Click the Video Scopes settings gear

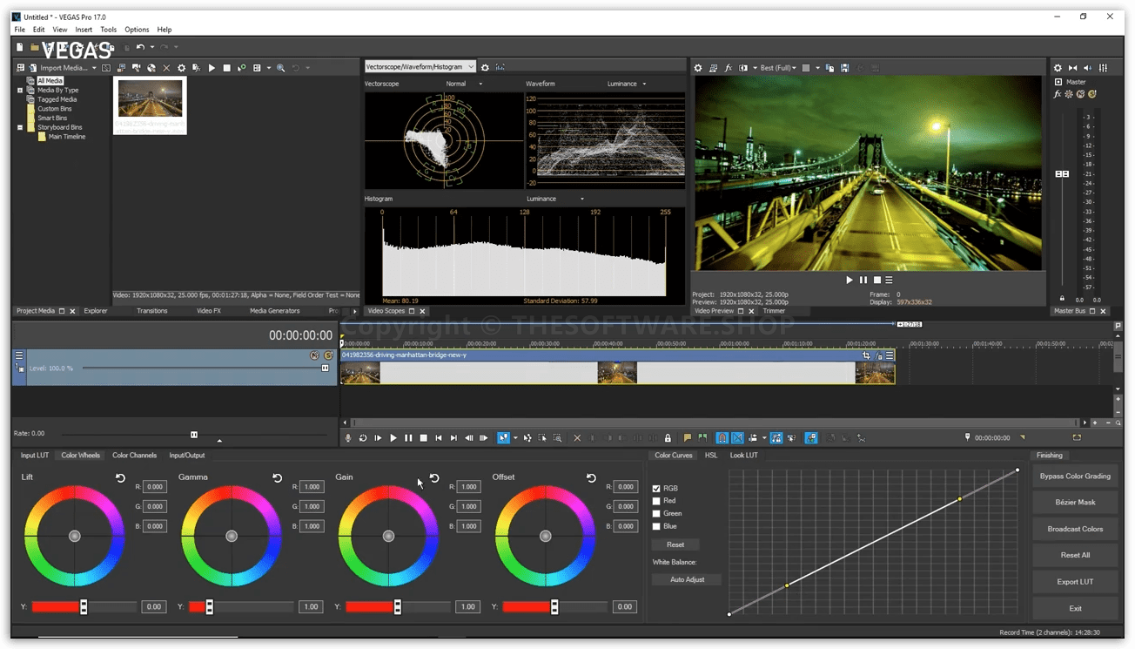[x=485, y=67]
